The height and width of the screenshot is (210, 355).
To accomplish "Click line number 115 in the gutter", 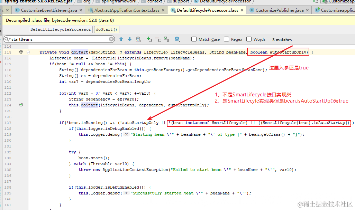I will [8, 52].
